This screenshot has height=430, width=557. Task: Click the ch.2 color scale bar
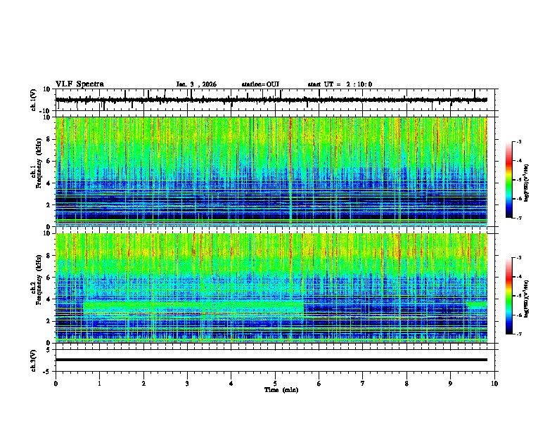click(508, 296)
